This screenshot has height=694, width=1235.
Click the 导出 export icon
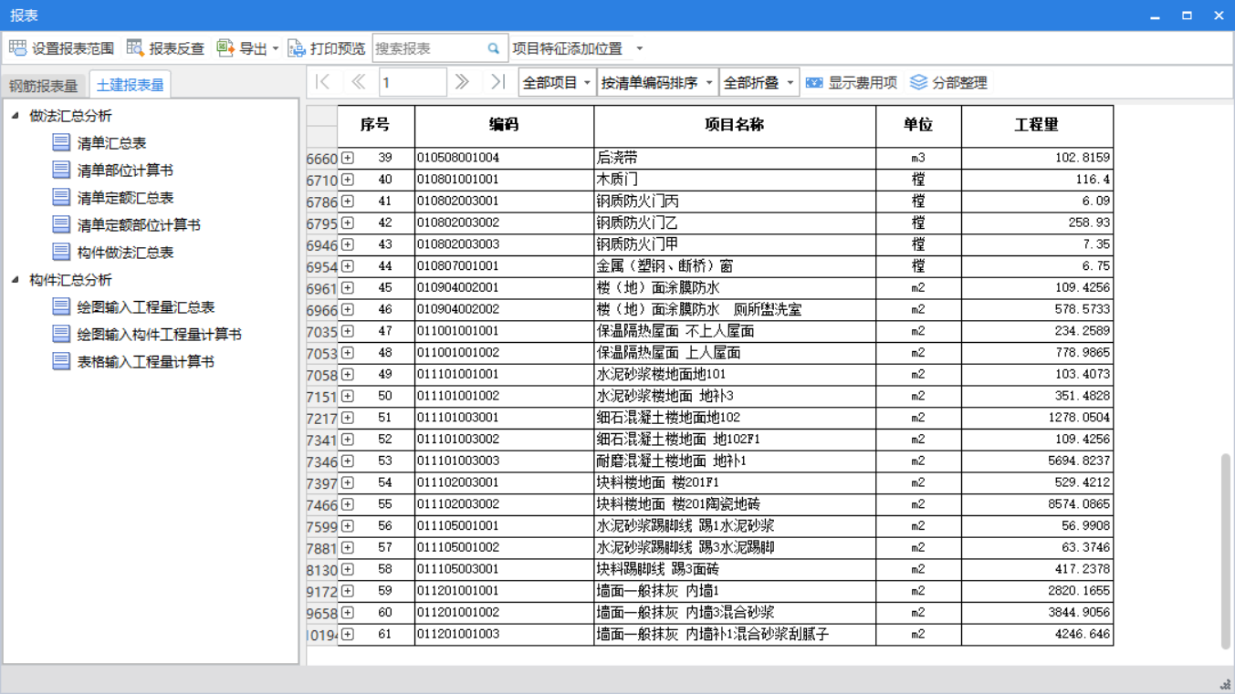225,48
